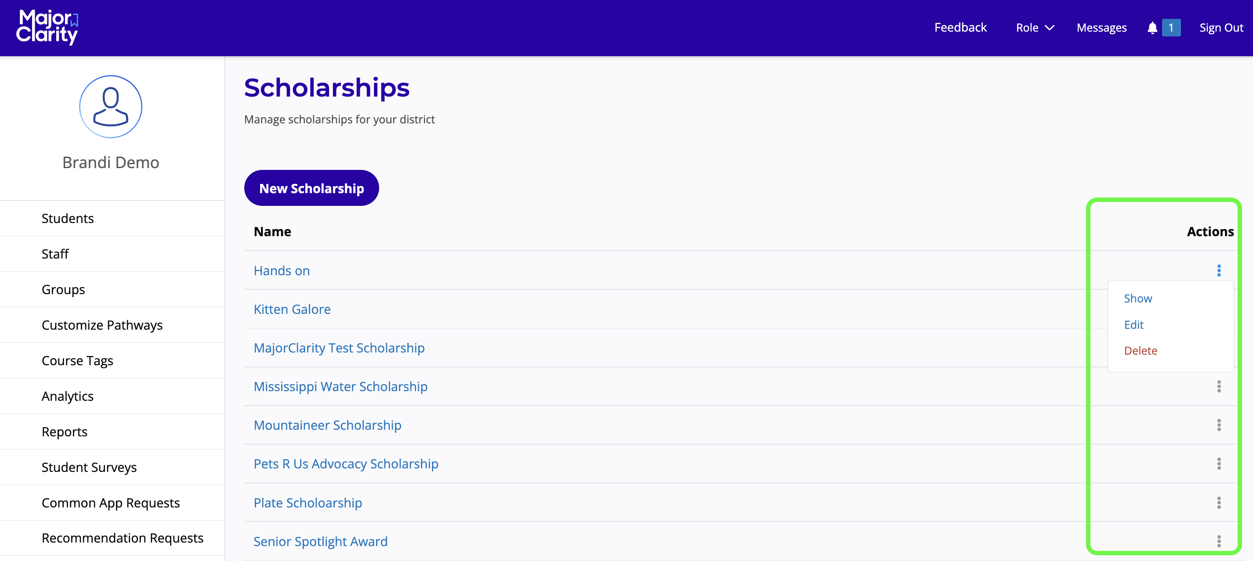This screenshot has width=1253, height=561.
Task: Open actions menu for Mountaineer Scholarship
Action: (x=1218, y=425)
